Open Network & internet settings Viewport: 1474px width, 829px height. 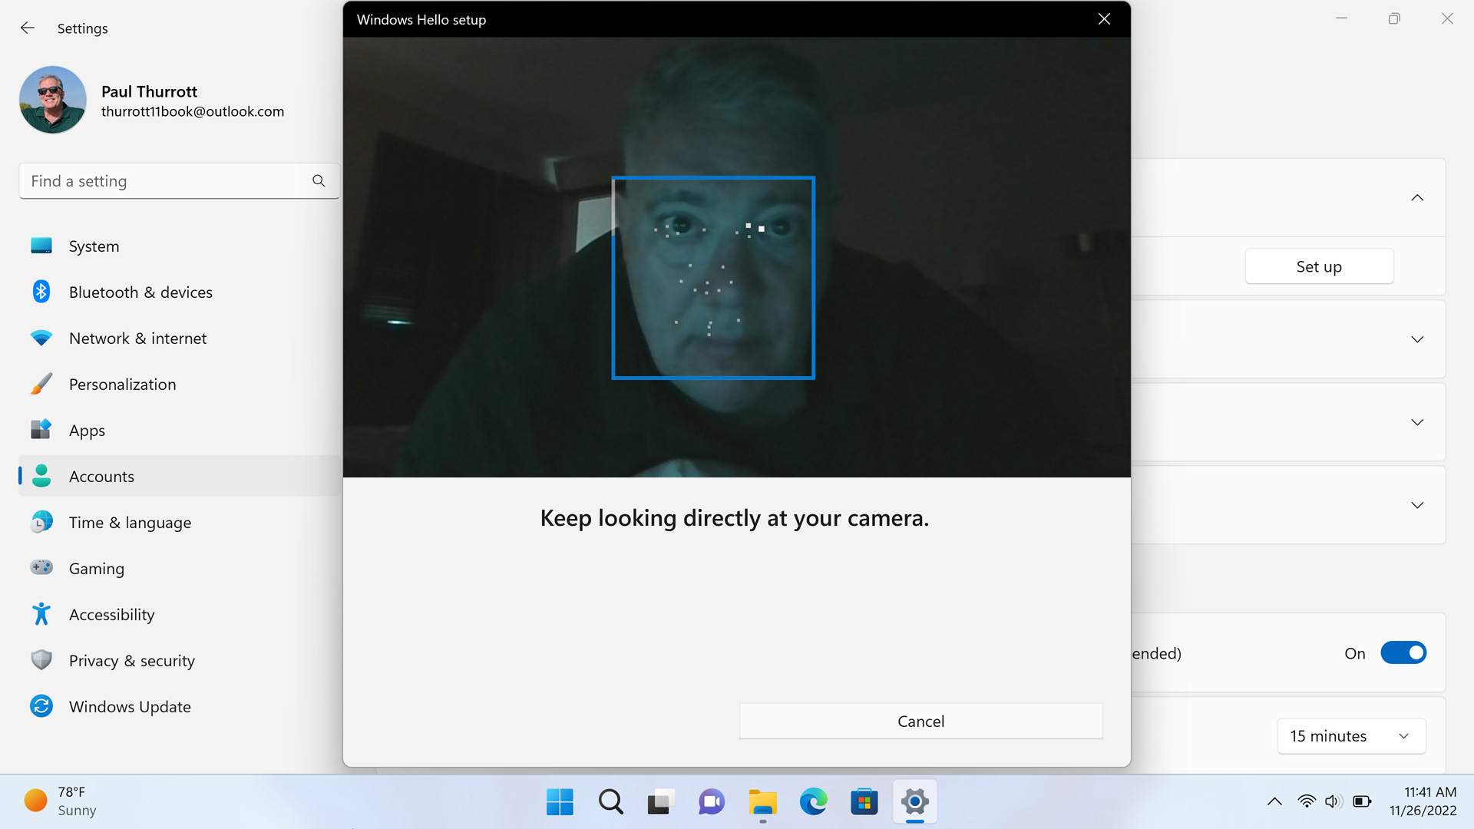tap(137, 339)
